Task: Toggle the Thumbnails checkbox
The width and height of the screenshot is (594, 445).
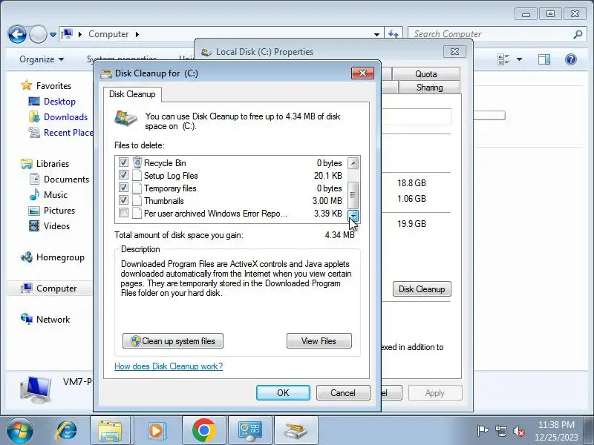Action: coord(123,200)
